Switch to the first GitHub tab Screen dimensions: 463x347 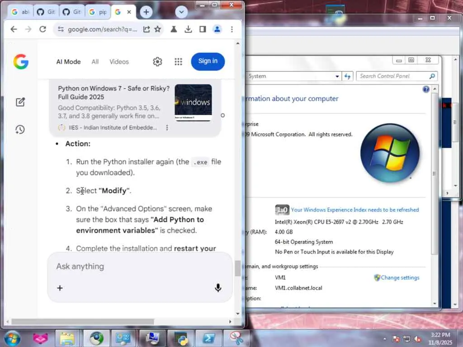point(46,12)
